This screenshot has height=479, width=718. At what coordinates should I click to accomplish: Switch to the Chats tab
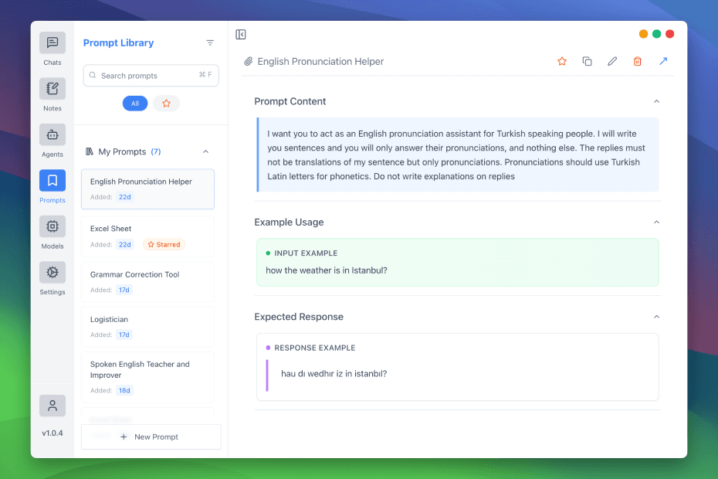[x=52, y=49]
